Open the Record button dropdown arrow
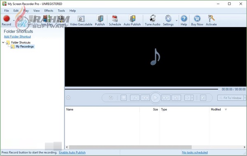This screenshot has height=156, width=247. click(14, 21)
